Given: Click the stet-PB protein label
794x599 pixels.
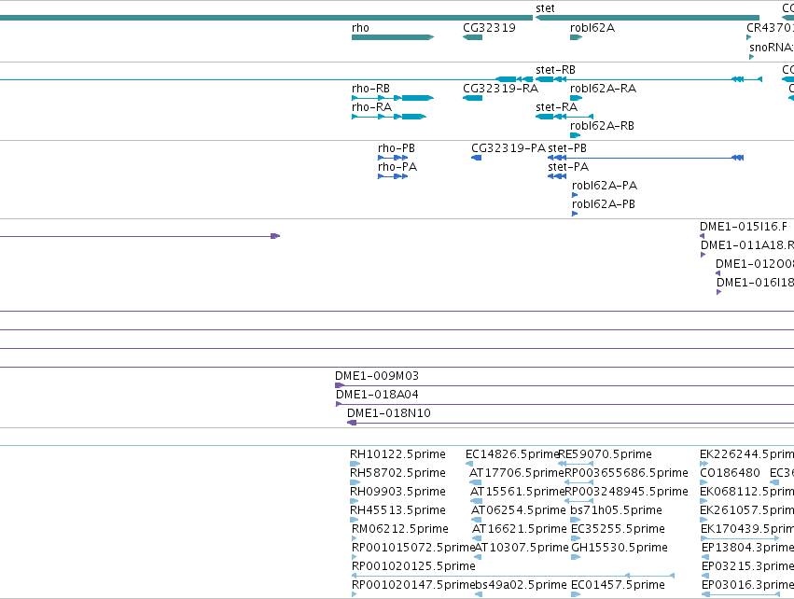Looking at the screenshot, I should pyautogui.click(x=567, y=148).
